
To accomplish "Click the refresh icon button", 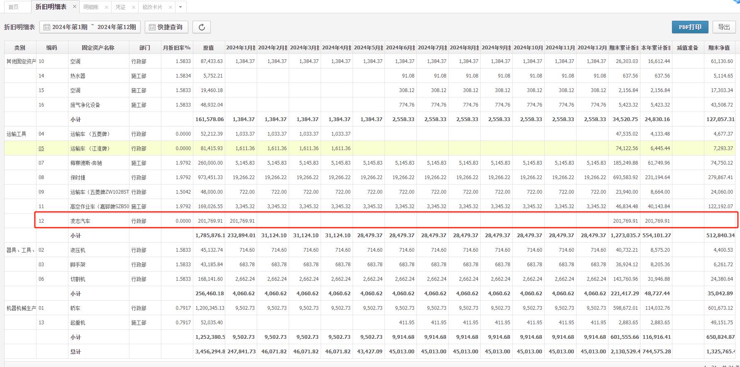I will (202, 27).
